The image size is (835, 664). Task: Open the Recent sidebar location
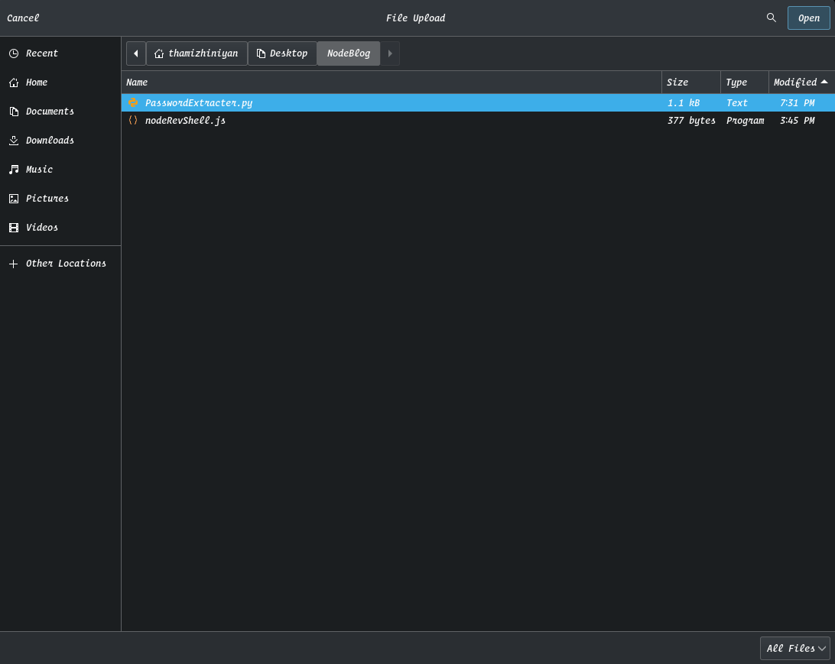(41, 53)
